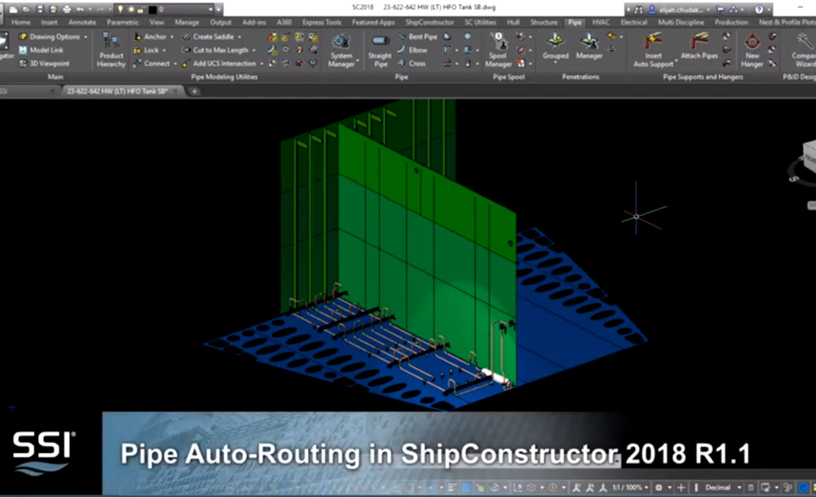Open the System Manager
Viewport: 816px width, 497px height.
click(342, 49)
